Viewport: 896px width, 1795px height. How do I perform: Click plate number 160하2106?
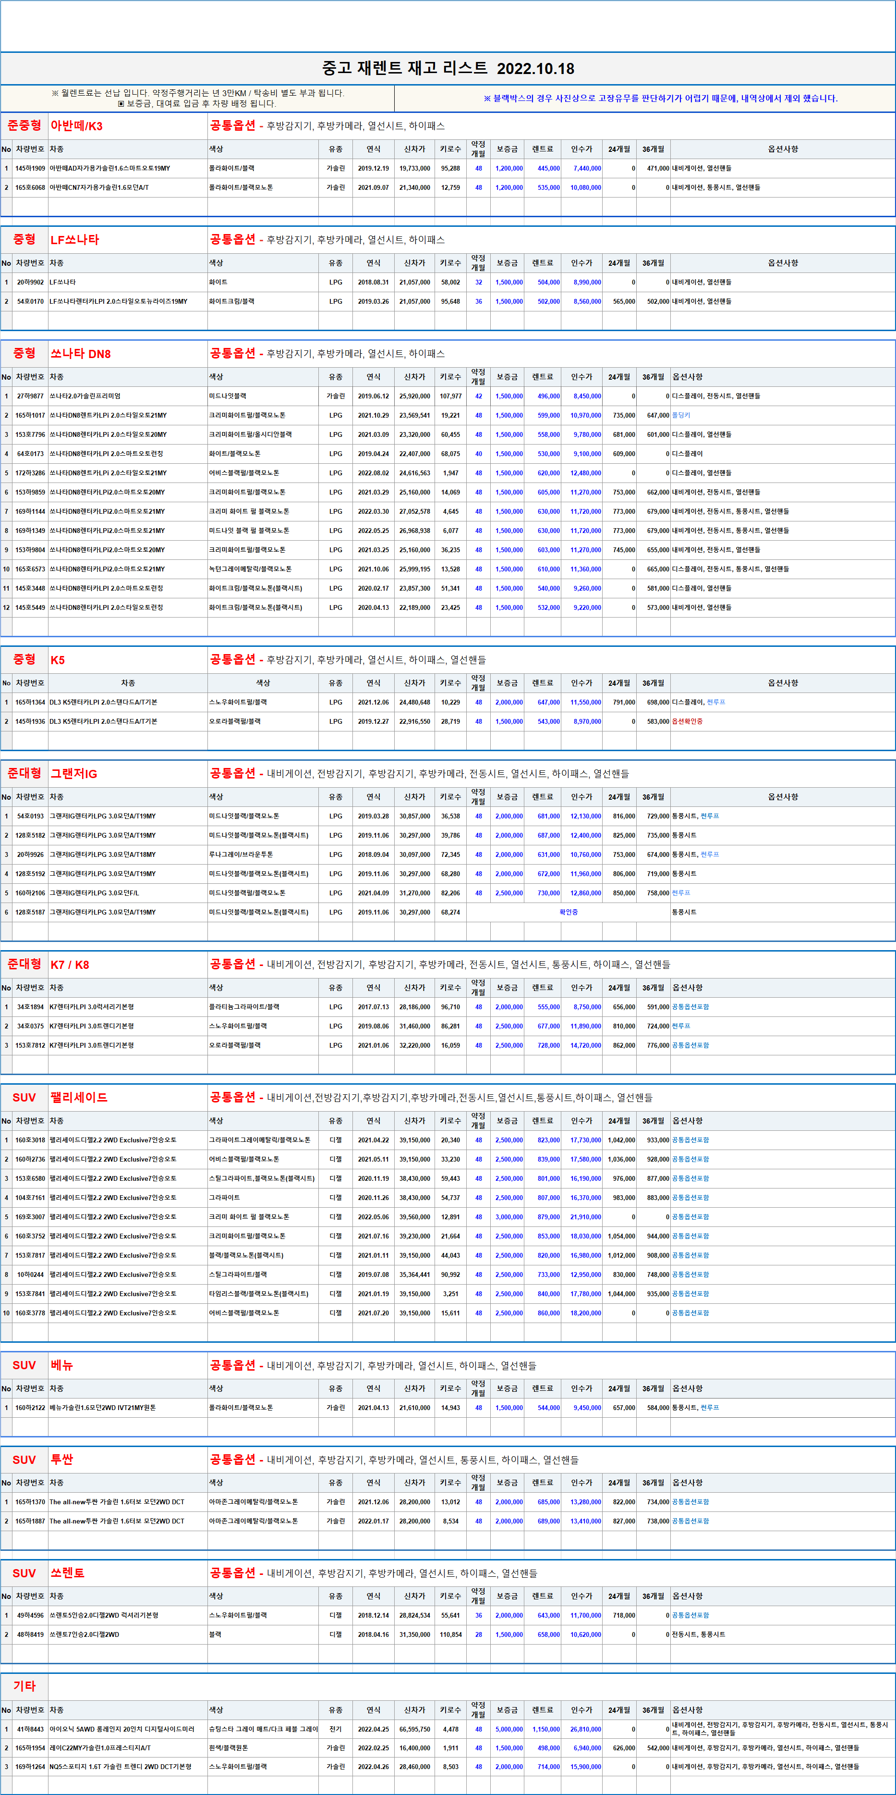click(x=30, y=892)
